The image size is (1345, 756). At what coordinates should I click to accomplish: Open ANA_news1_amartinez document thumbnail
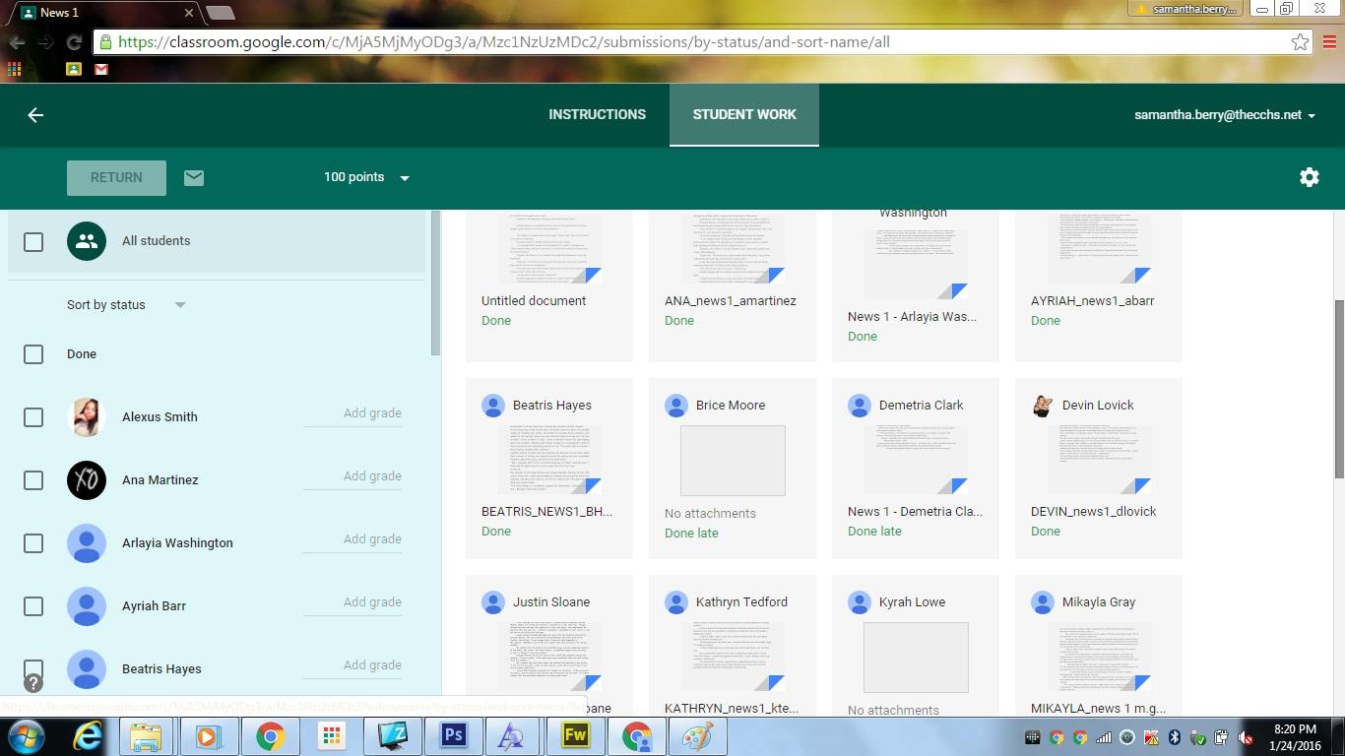point(733,248)
